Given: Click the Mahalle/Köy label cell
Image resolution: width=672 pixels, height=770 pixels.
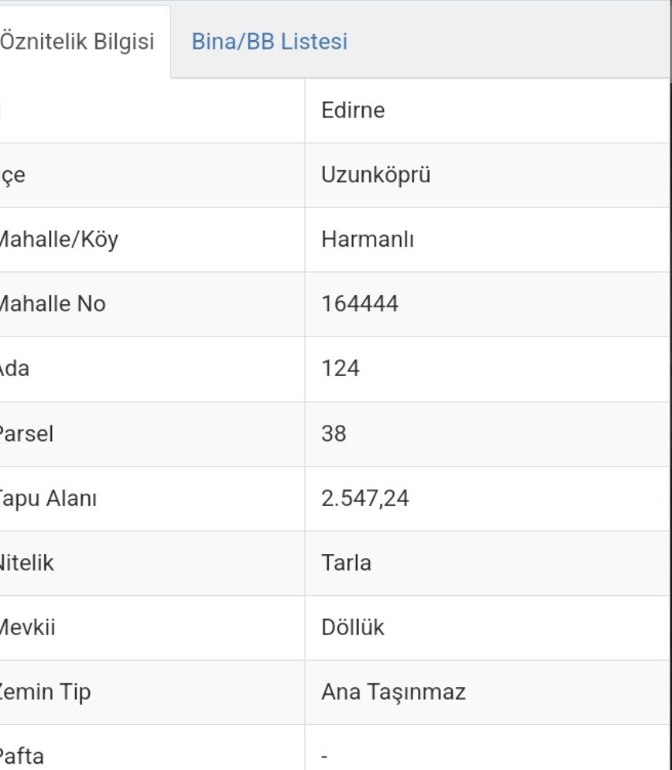Looking at the screenshot, I should tap(58, 240).
